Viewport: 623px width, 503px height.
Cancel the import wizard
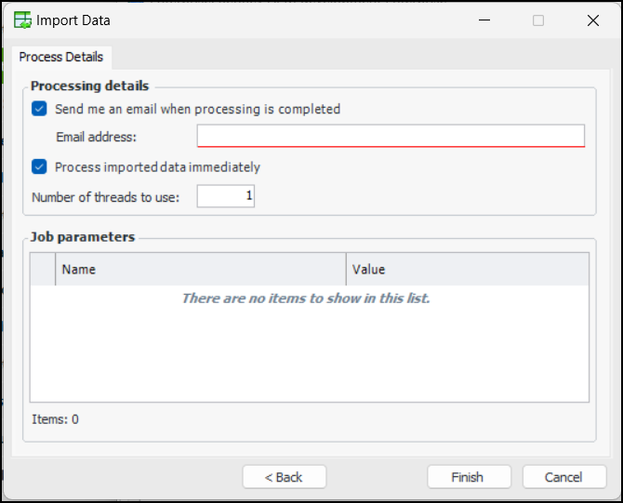563,477
